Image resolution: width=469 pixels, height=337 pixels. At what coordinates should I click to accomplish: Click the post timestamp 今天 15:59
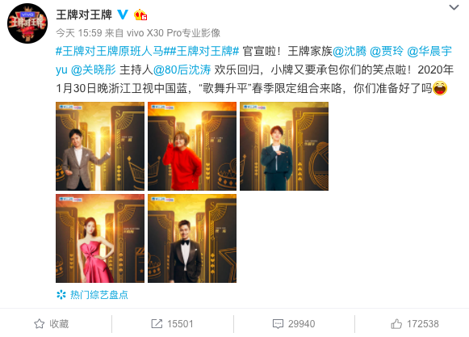(79, 32)
